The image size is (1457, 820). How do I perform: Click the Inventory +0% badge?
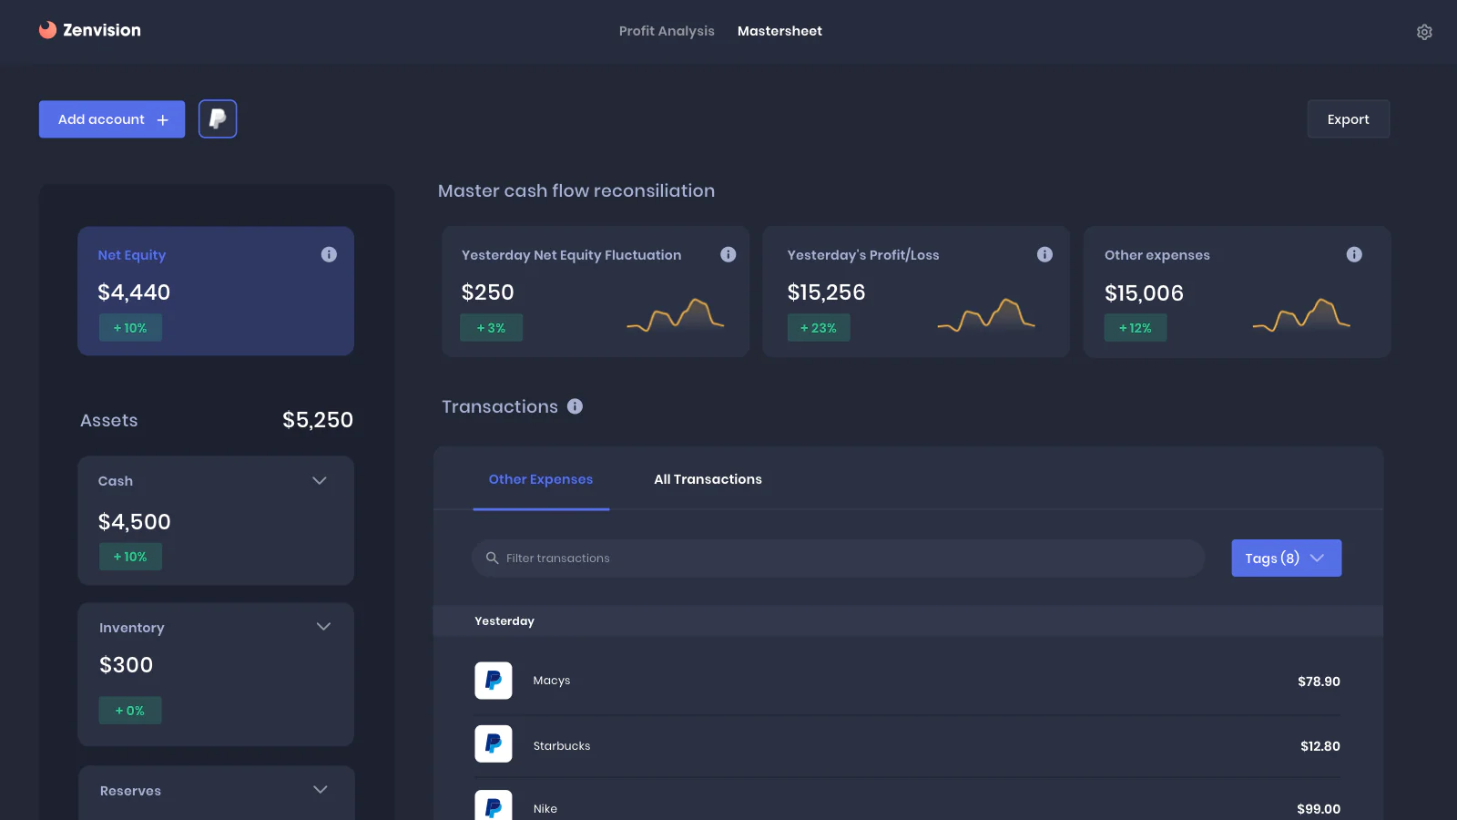click(x=130, y=711)
